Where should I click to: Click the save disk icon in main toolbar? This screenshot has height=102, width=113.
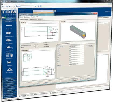3,6
